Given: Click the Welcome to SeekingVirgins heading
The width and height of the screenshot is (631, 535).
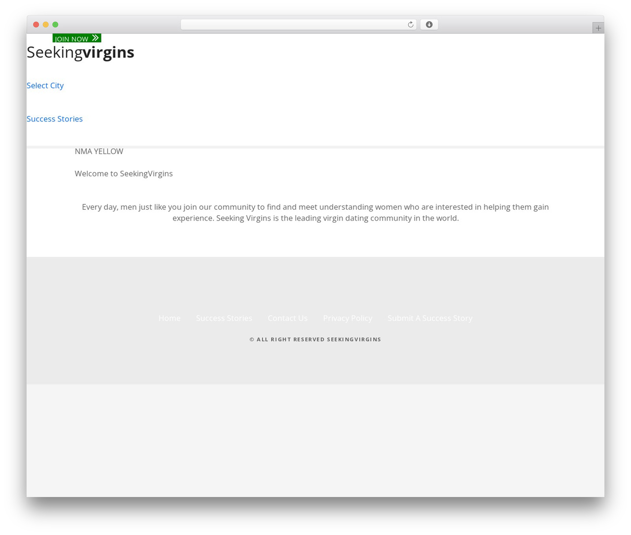Looking at the screenshot, I should pos(124,174).
